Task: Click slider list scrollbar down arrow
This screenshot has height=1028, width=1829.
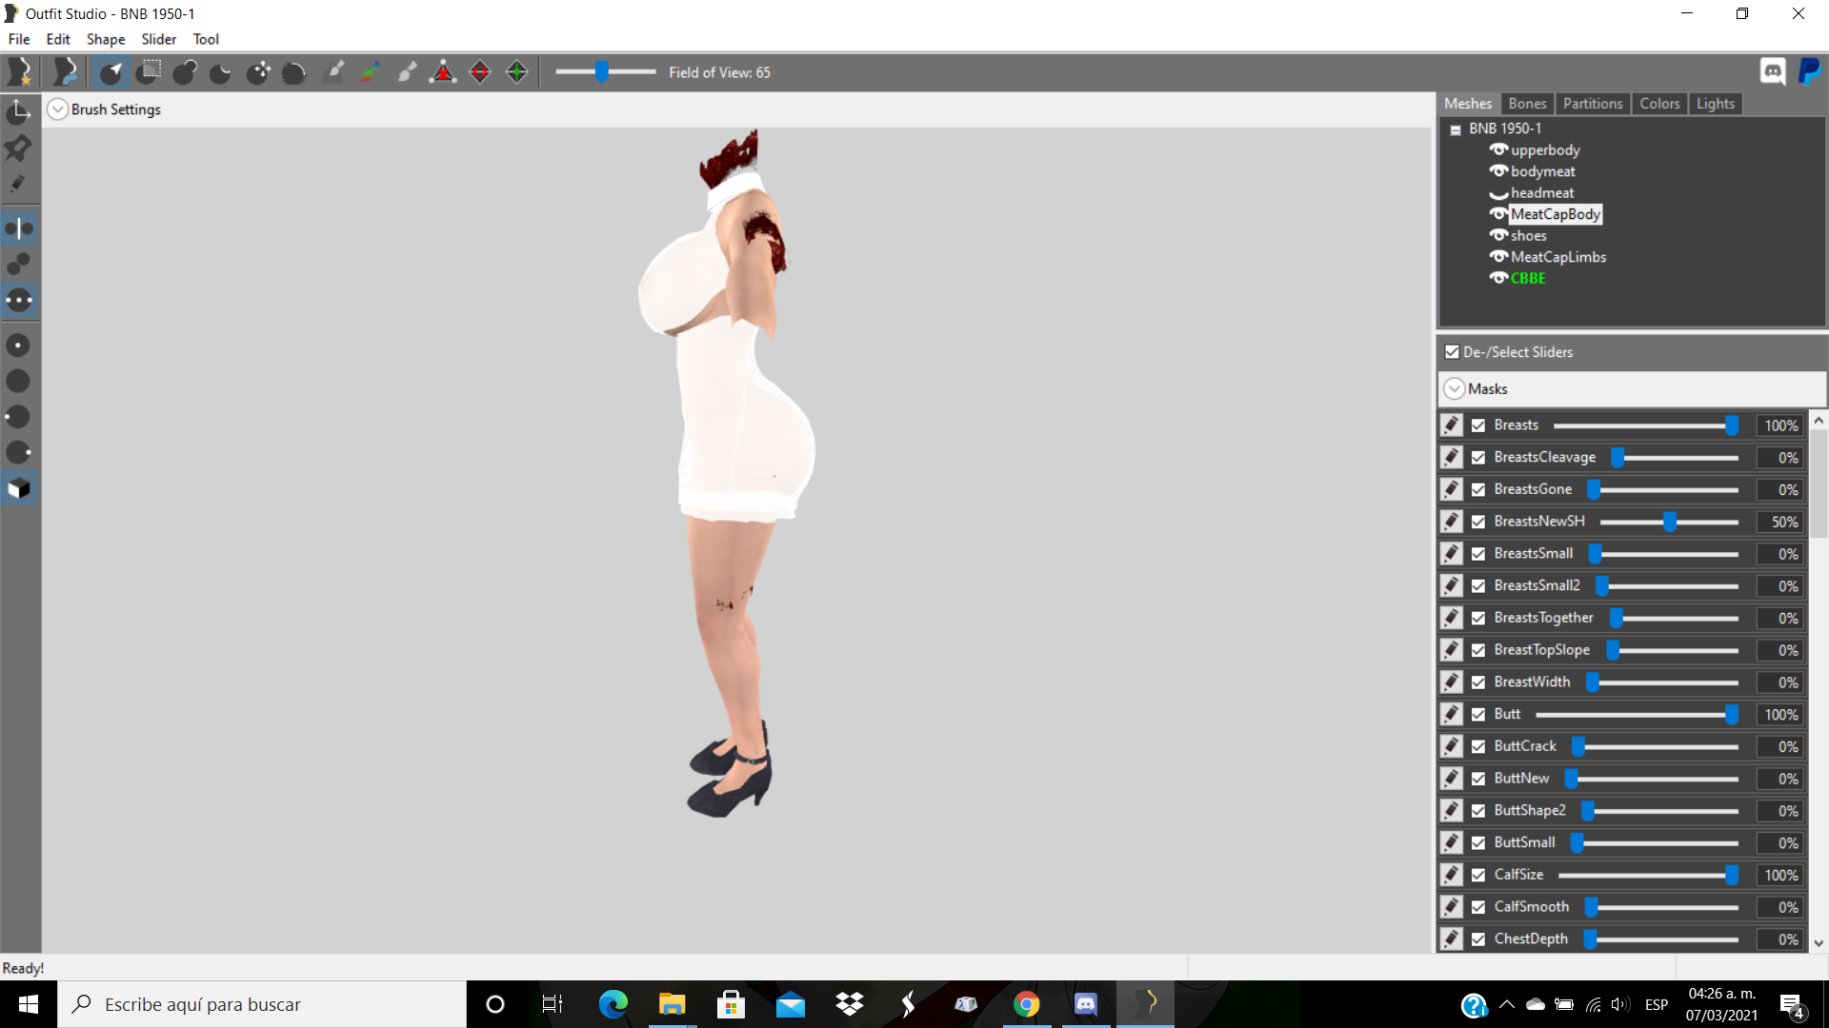Action: [x=1819, y=943]
